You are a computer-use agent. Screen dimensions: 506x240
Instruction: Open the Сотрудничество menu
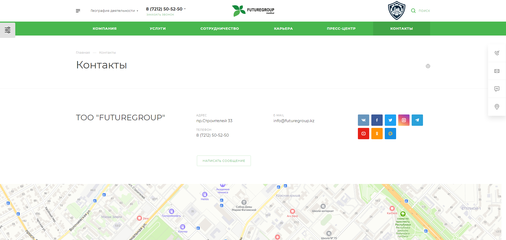click(220, 28)
